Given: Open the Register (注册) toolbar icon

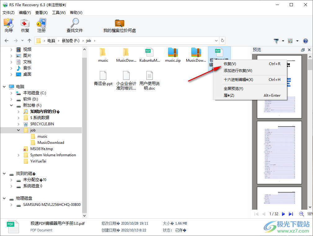Looking at the screenshot, I should 41,25.
